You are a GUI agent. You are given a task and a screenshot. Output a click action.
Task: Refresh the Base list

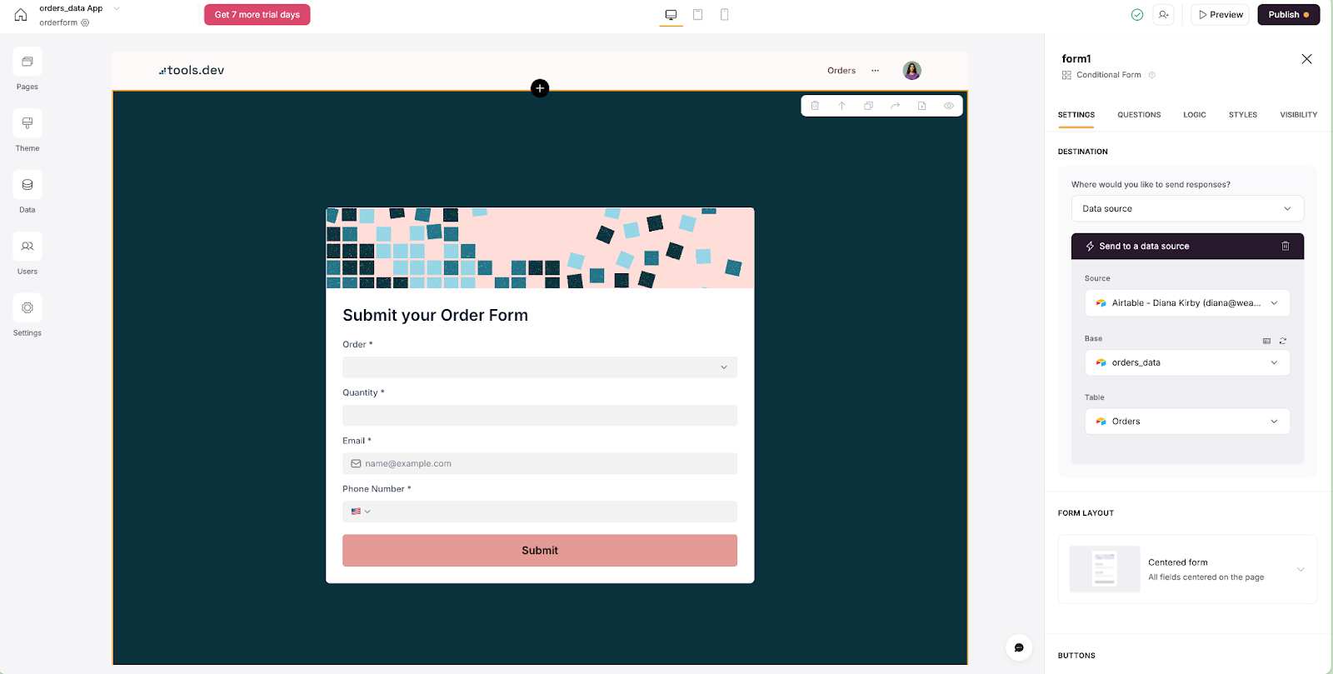click(1283, 341)
